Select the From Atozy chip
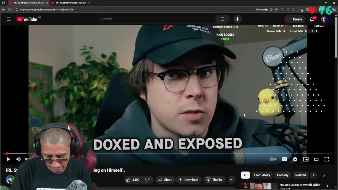Screen dimensions: 338x190 click(262, 175)
